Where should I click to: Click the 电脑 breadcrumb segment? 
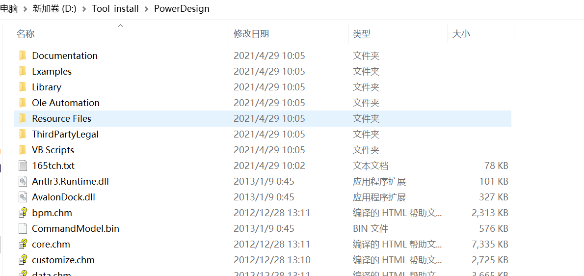click(x=9, y=8)
